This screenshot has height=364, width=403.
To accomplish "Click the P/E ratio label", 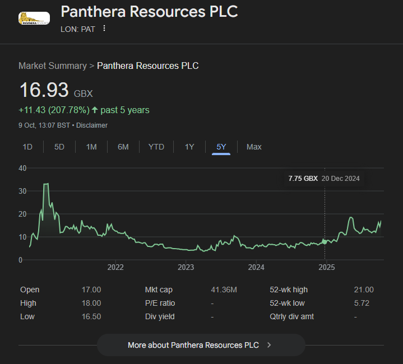I will [x=160, y=303].
